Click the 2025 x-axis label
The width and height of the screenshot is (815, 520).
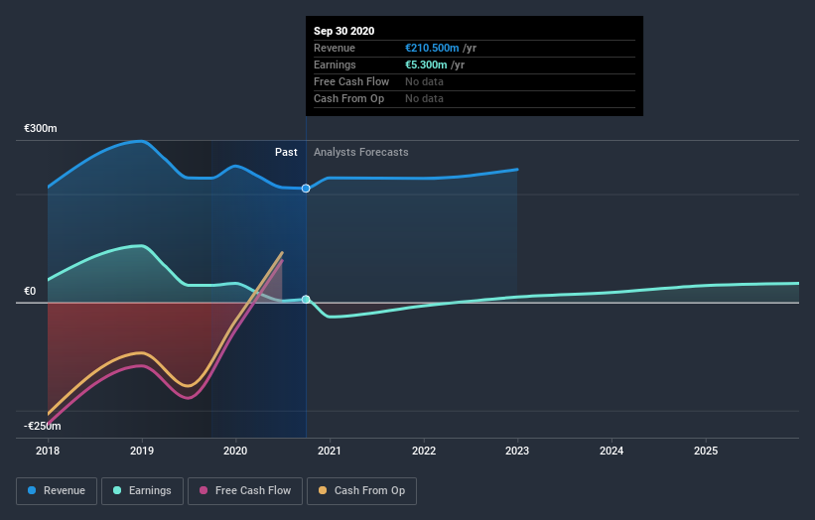coord(706,451)
